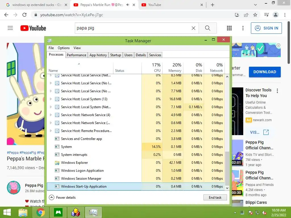Click the YouTube SIGN IN button
The height and width of the screenshot is (218, 291).
coord(266,28)
